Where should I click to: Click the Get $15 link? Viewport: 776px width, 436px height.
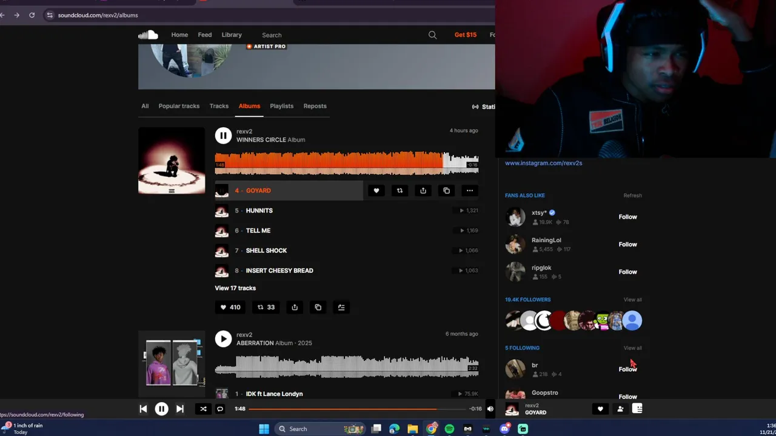[x=466, y=35]
